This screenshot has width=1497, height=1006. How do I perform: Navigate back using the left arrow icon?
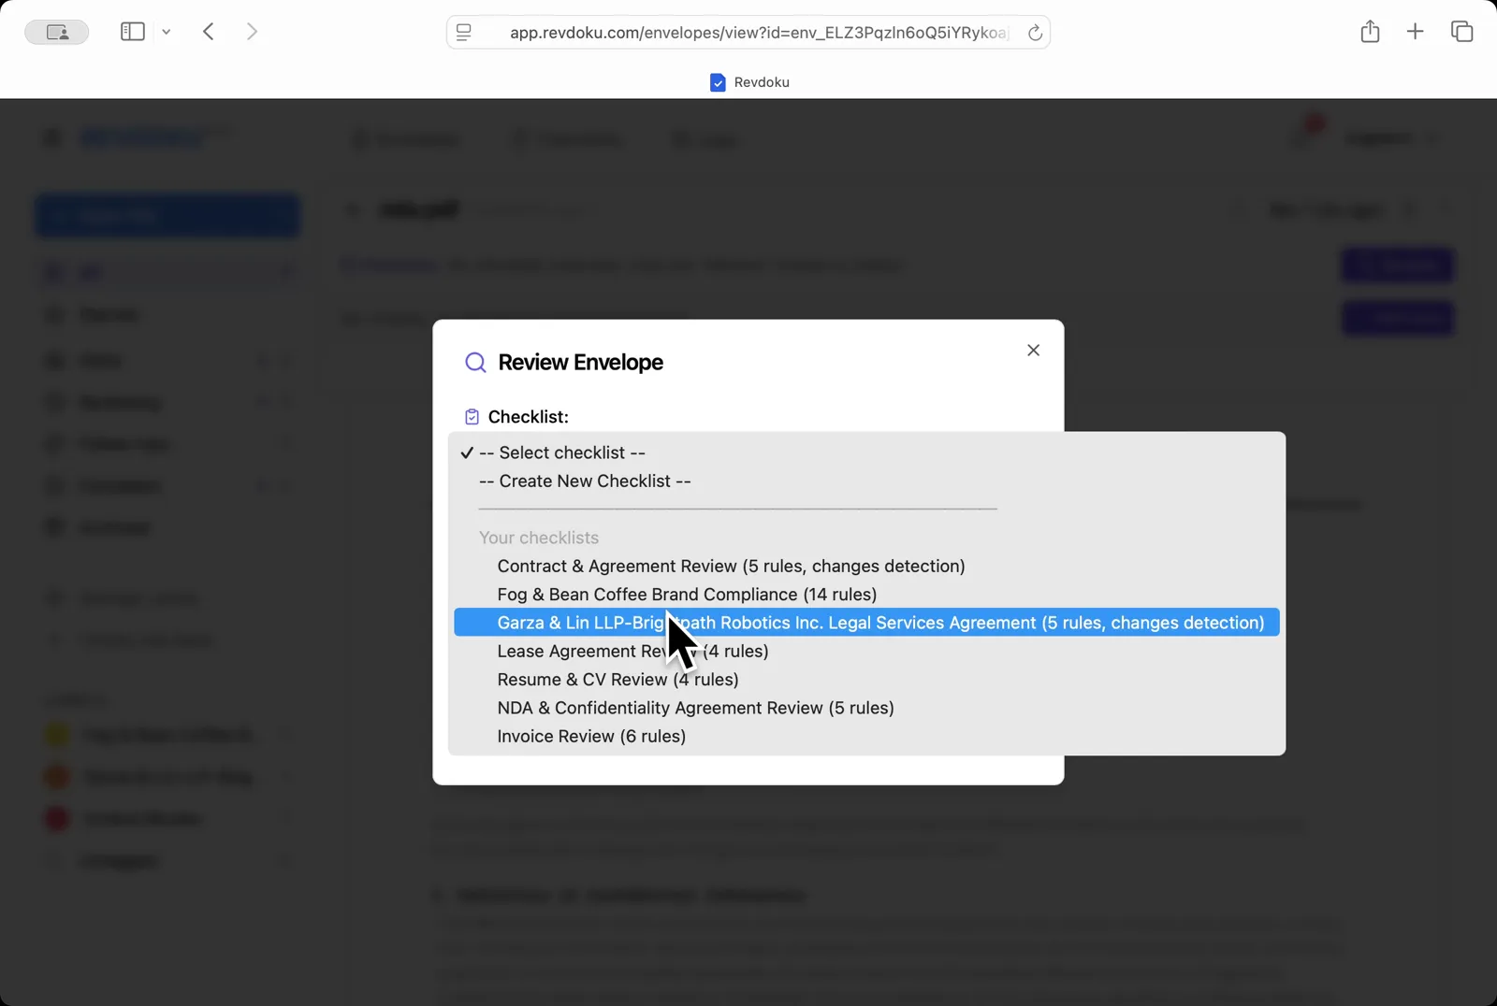coord(209,31)
